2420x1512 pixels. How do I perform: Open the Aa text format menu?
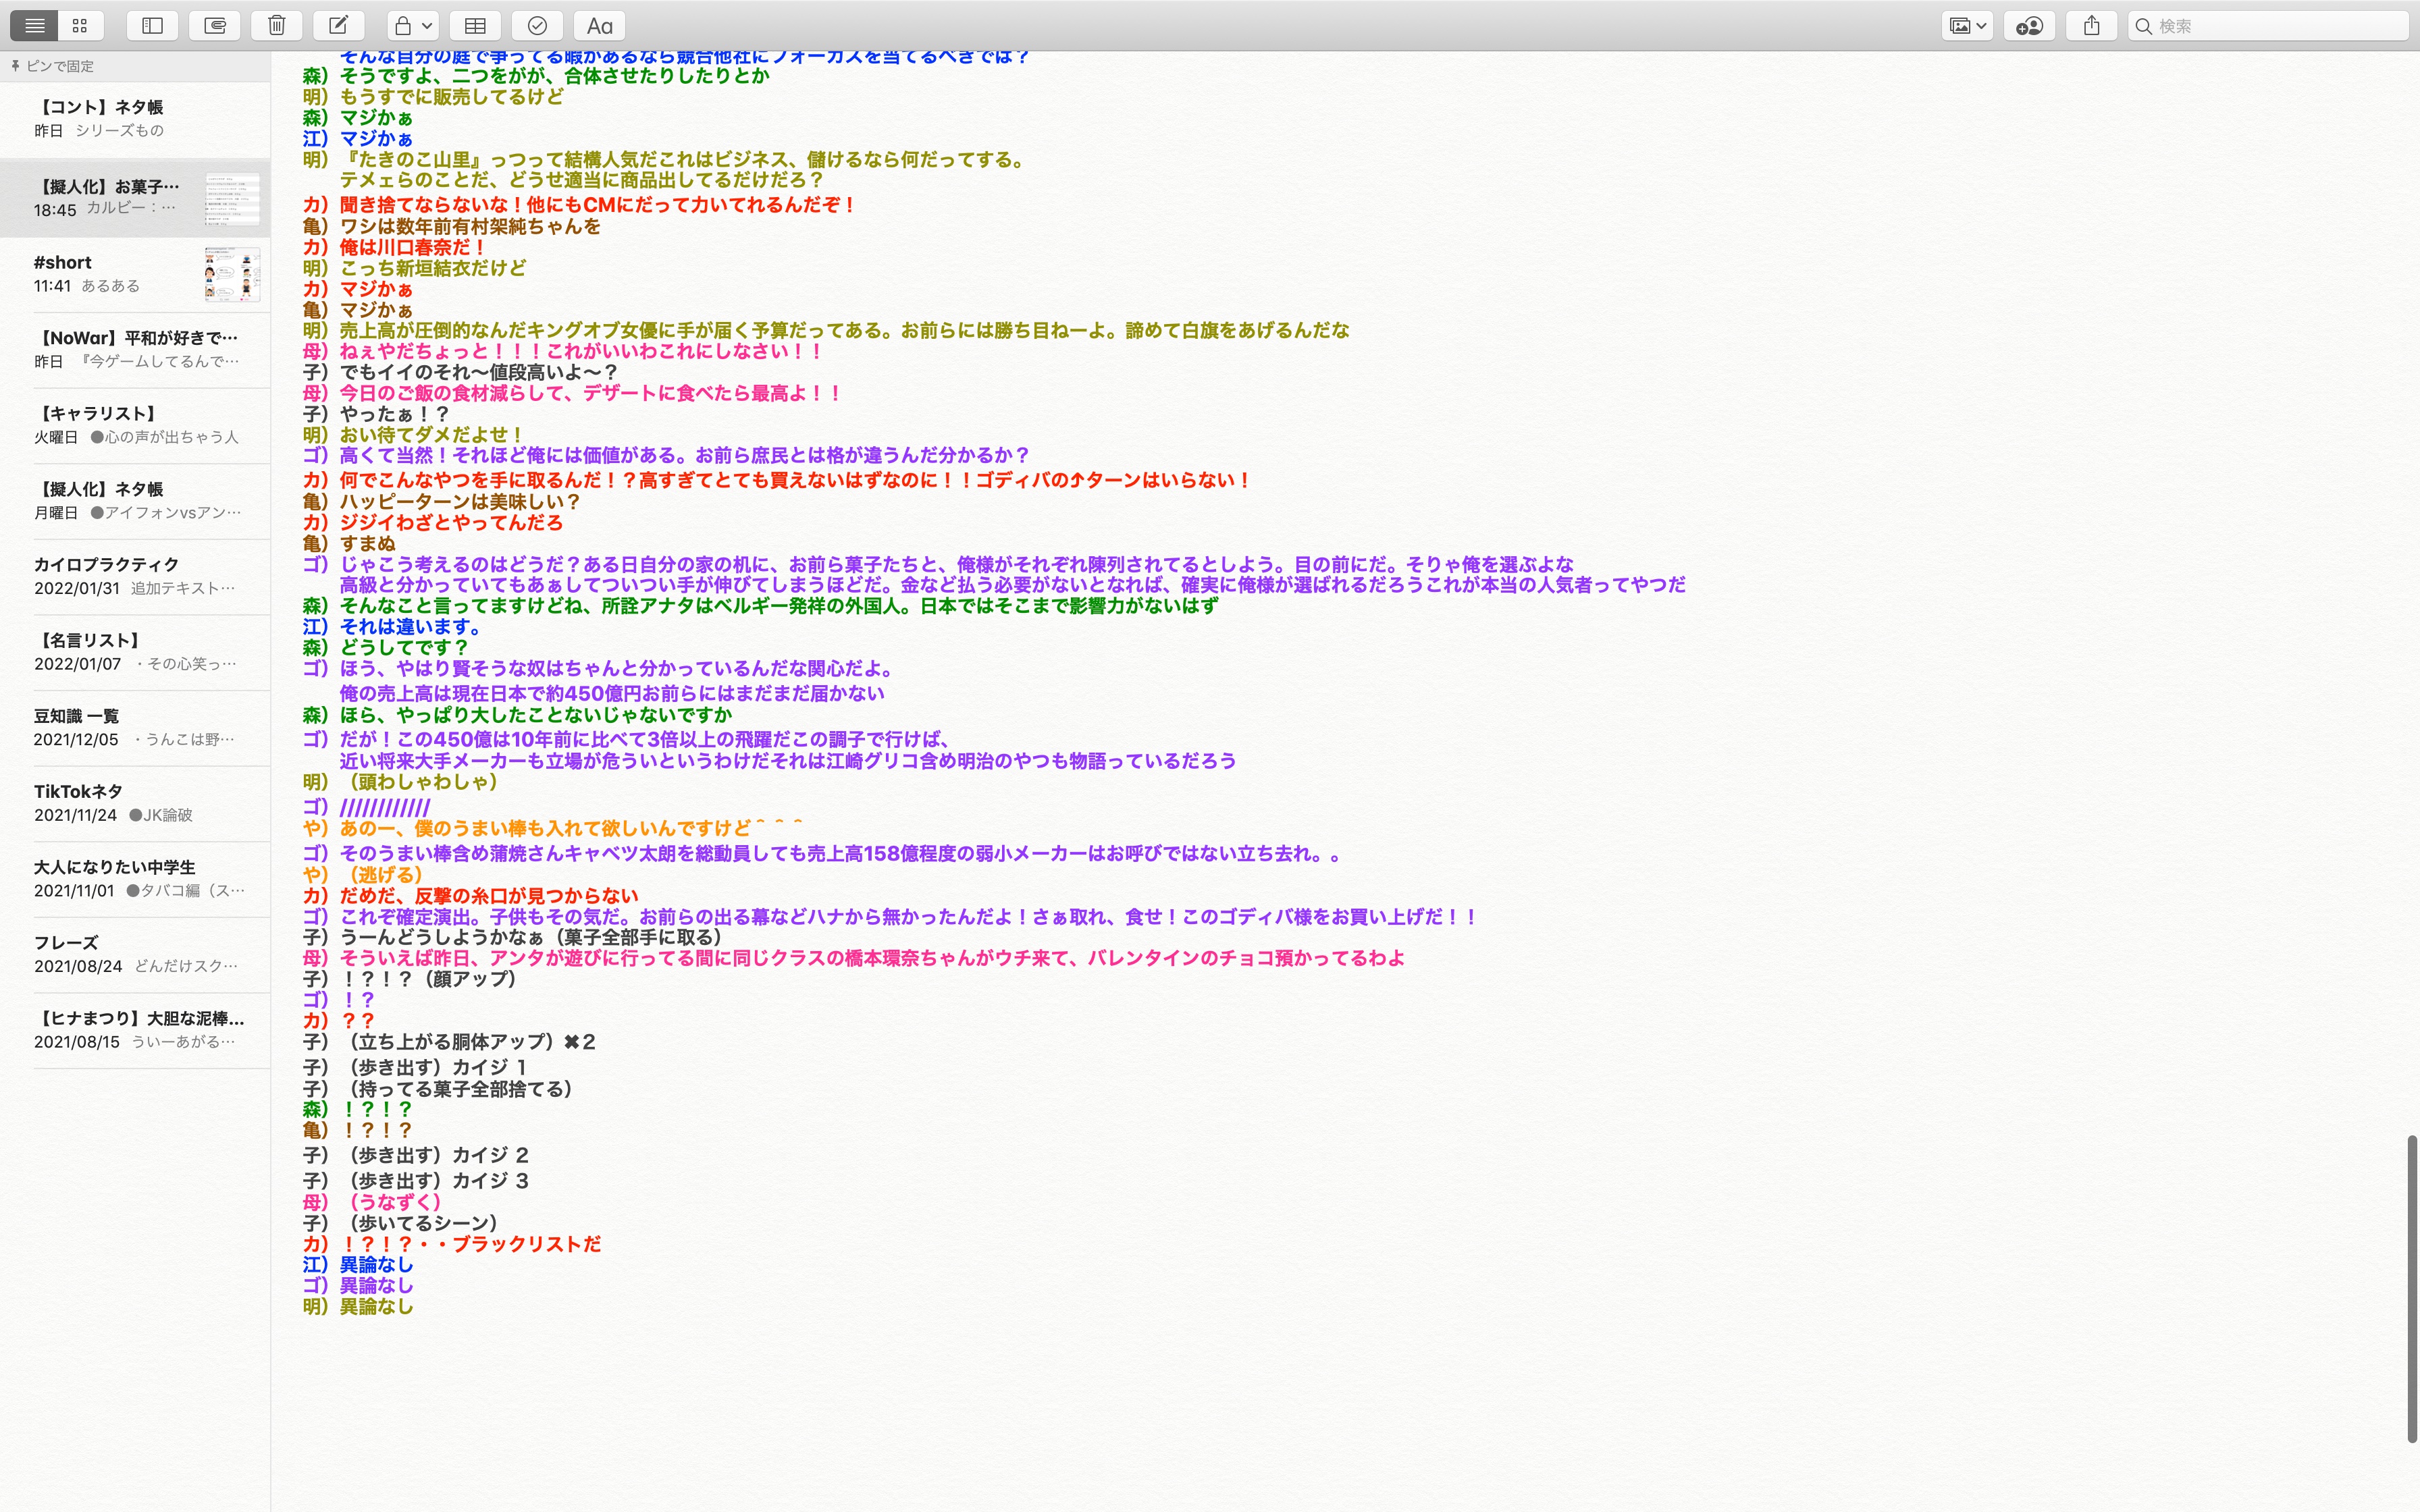click(599, 26)
